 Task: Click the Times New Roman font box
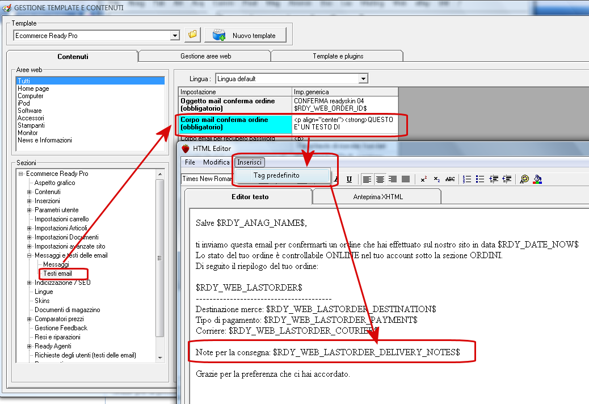pos(207,179)
